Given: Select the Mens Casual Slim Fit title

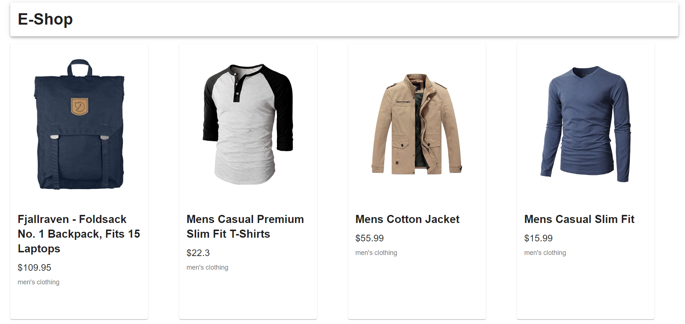Looking at the screenshot, I should pos(579,219).
